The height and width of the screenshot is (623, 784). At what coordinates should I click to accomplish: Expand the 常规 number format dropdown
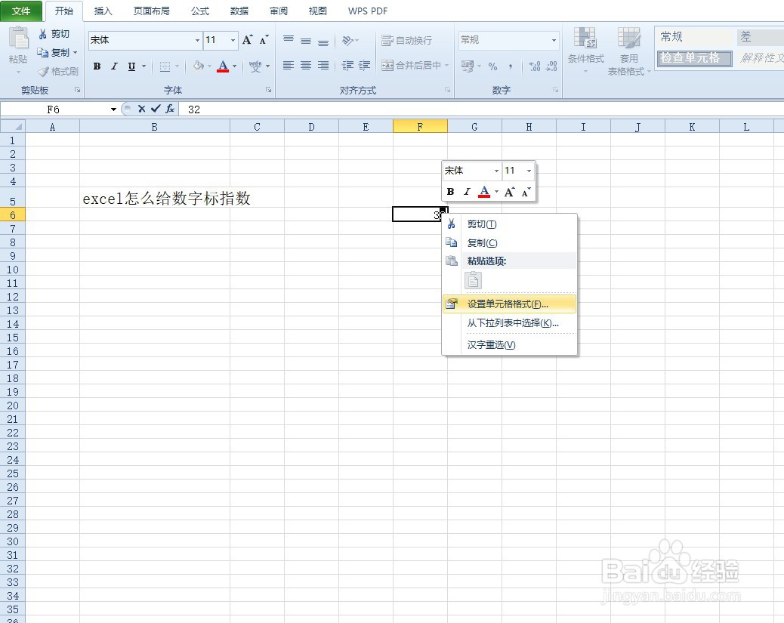tap(554, 39)
